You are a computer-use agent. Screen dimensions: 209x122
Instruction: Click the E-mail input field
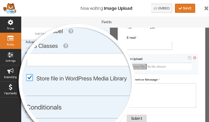click(149, 45)
